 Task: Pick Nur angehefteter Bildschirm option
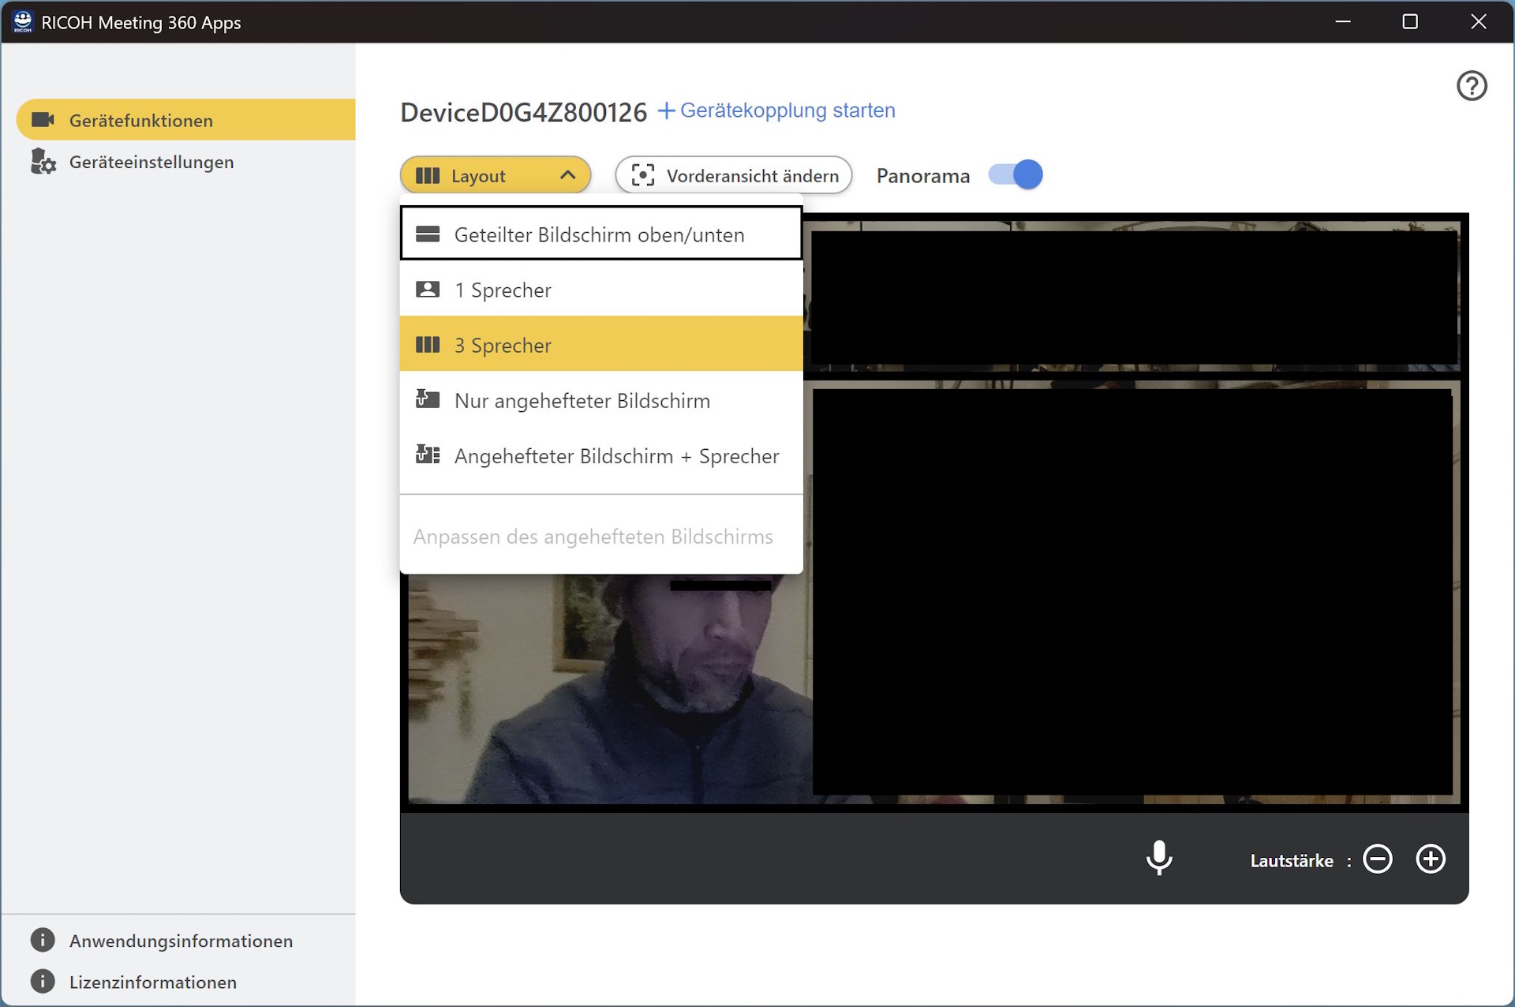pyautogui.click(x=600, y=400)
